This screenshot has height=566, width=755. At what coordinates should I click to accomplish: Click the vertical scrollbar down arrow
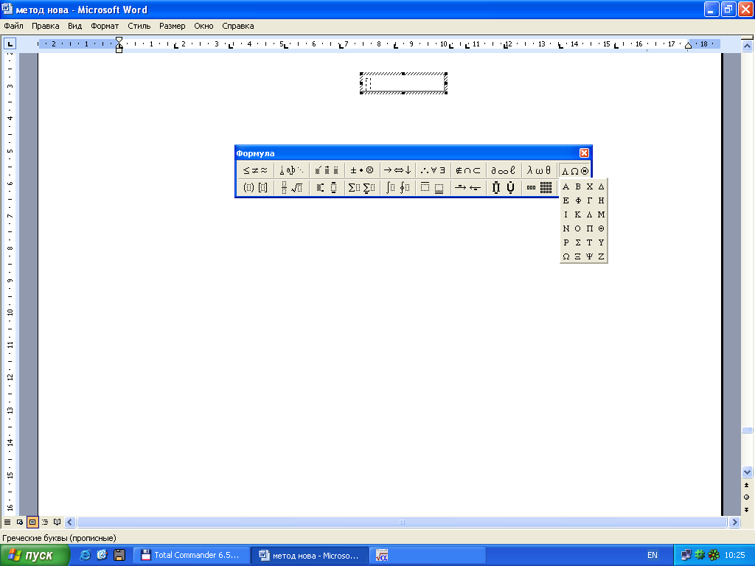coord(747,472)
